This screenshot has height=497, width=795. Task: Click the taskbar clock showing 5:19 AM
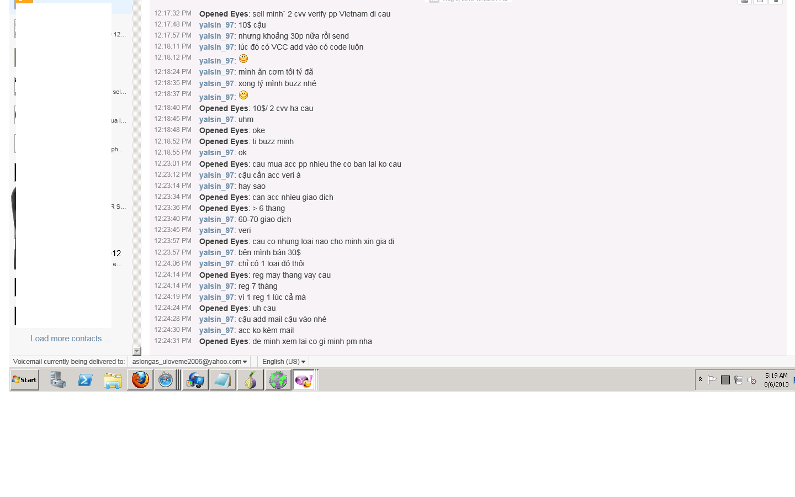click(776, 380)
